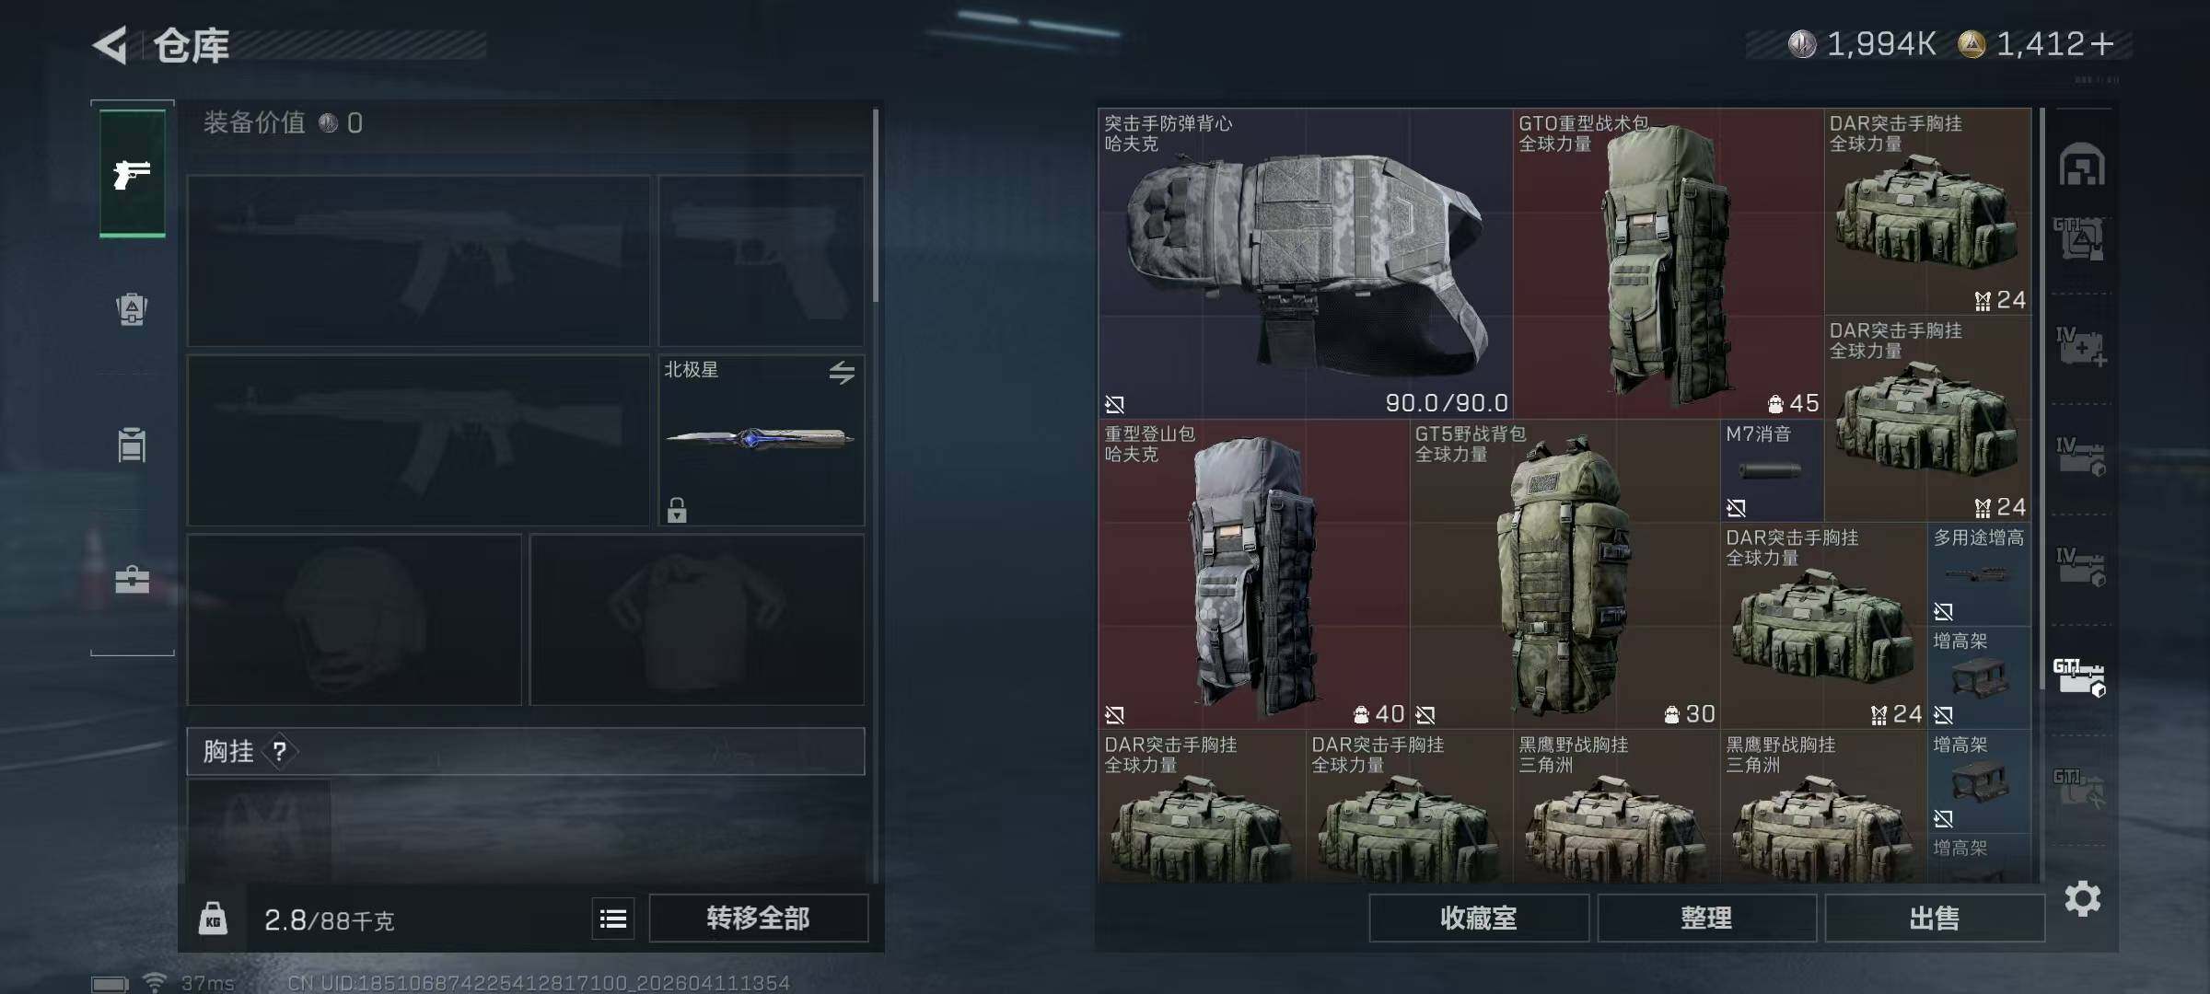
Task: Click the left panel vertical scrollbar
Action: [875, 205]
